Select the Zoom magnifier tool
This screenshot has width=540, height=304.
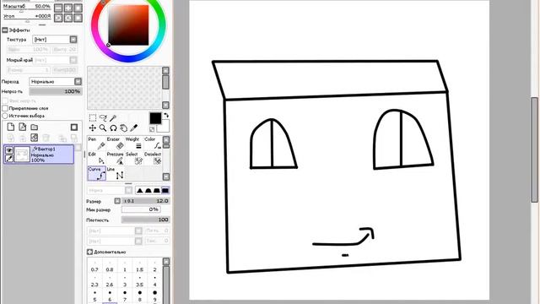[103, 128]
